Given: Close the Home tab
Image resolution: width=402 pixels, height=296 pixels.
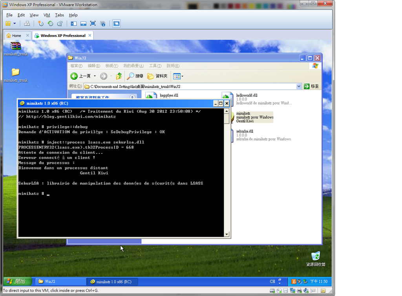Looking at the screenshot, I should pos(27,35).
